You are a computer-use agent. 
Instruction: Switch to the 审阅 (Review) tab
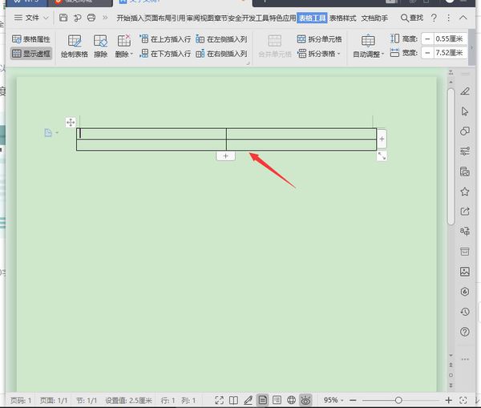tap(193, 18)
